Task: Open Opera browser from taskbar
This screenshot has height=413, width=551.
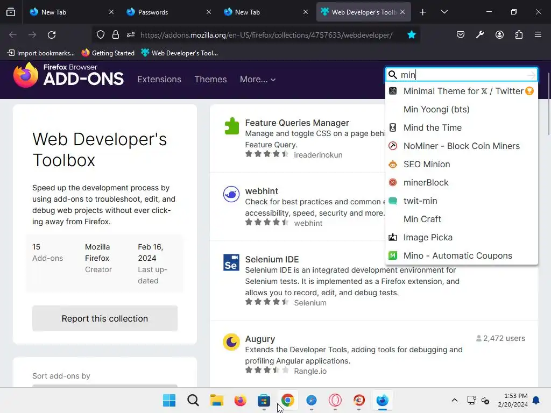Action: (x=335, y=400)
